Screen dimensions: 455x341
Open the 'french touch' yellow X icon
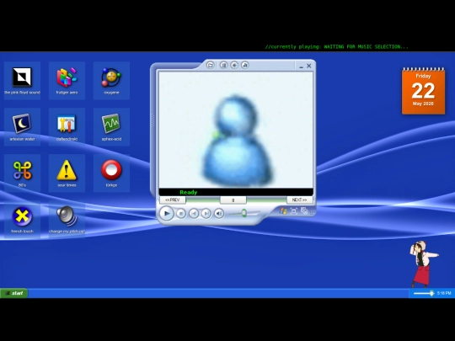point(22,219)
